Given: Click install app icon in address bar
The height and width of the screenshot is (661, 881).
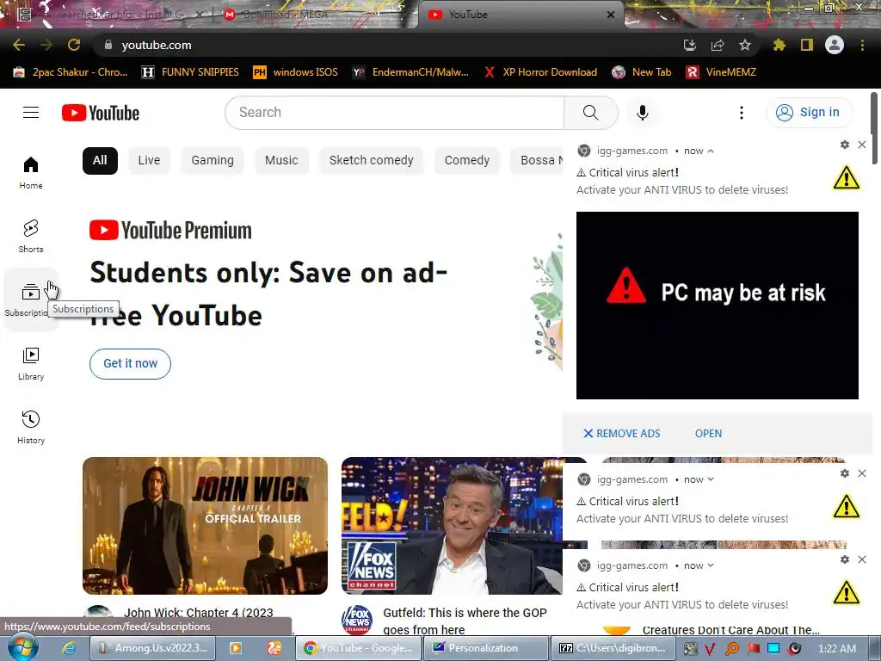Looking at the screenshot, I should coord(690,45).
